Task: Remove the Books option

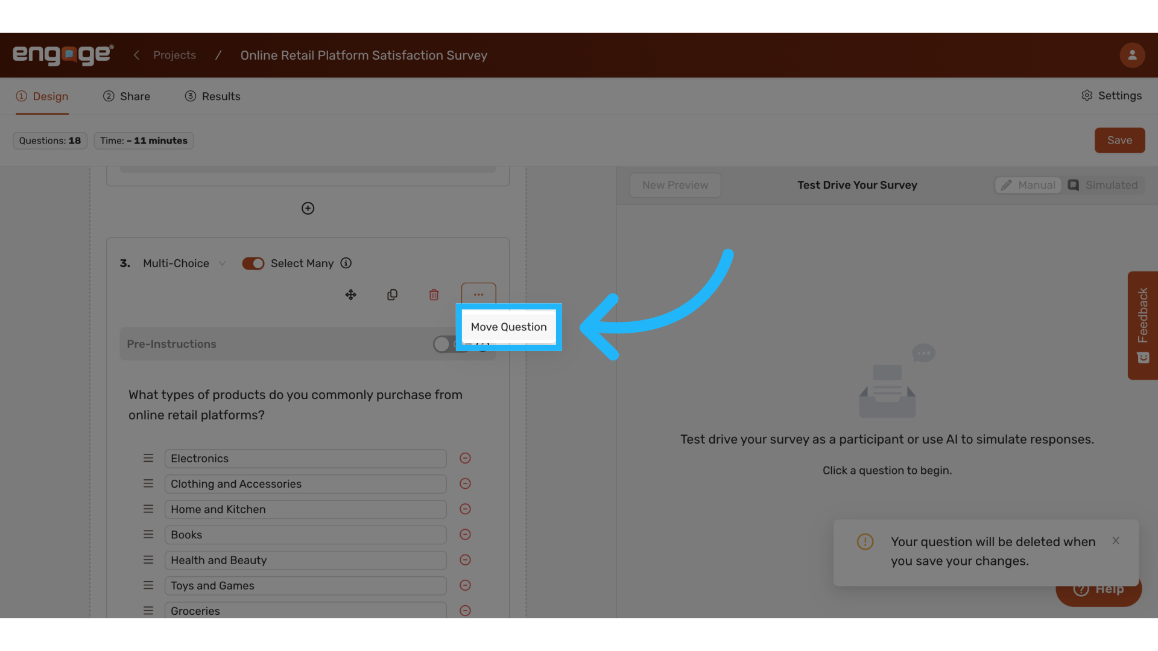Action: click(465, 534)
